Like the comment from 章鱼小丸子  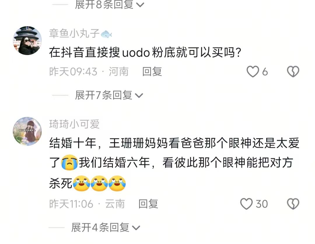[x=253, y=72]
